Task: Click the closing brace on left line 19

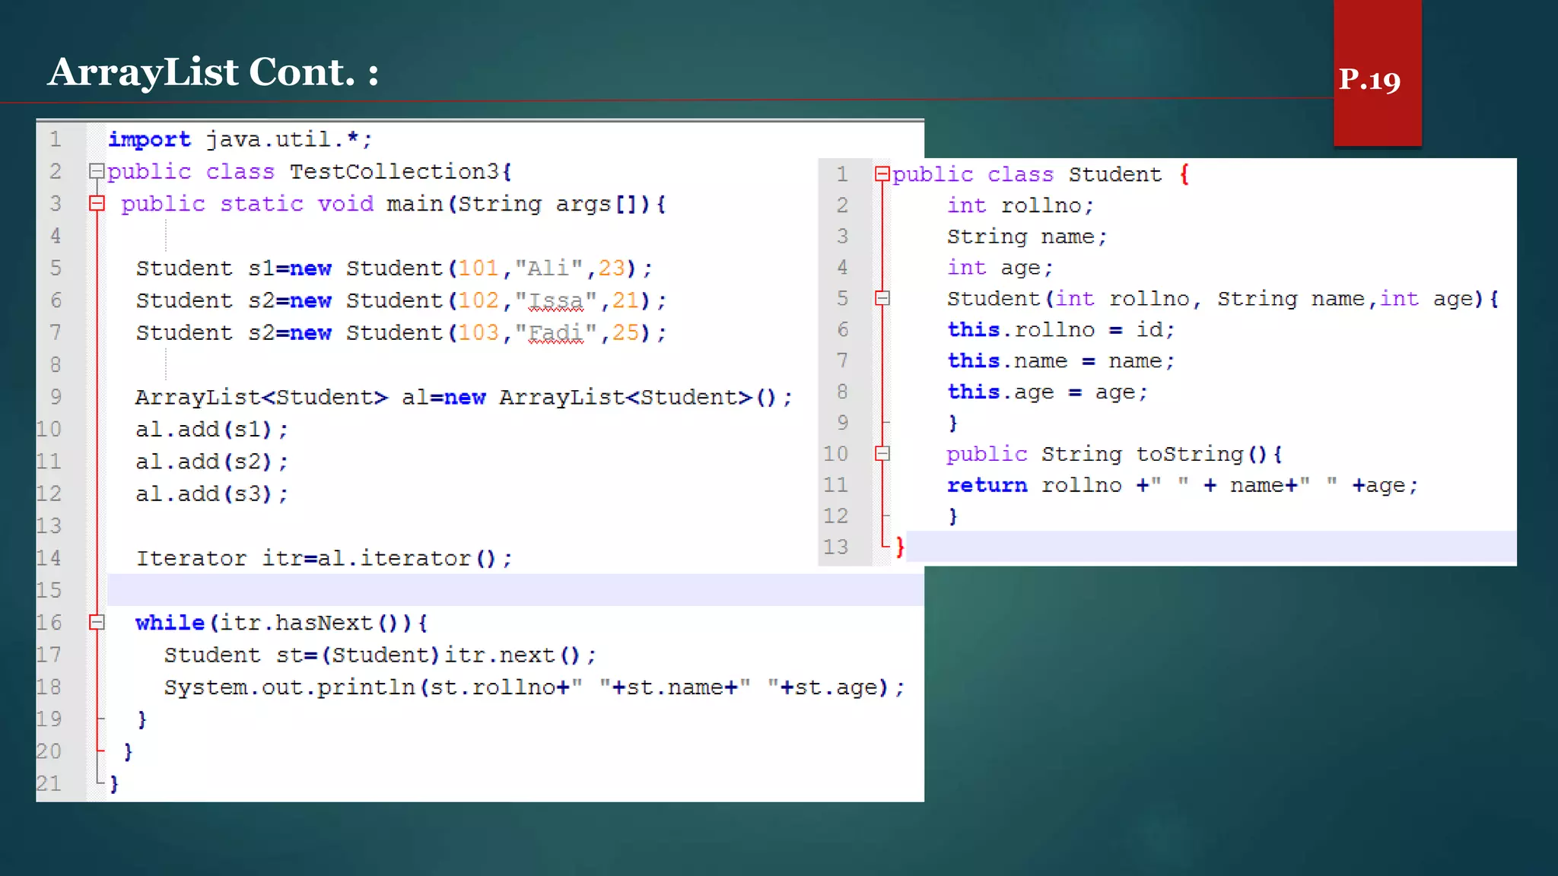Action: pyautogui.click(x=141, y=719)
